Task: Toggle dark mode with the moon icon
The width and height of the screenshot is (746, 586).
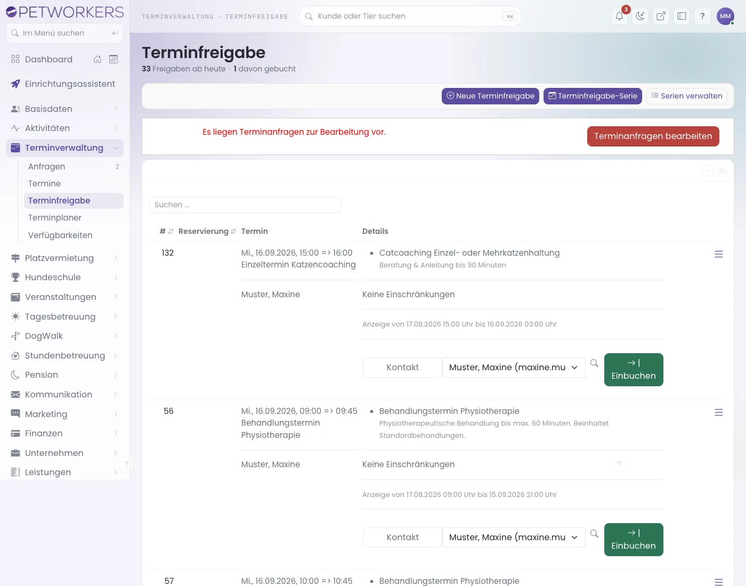Action: [640, 16]
